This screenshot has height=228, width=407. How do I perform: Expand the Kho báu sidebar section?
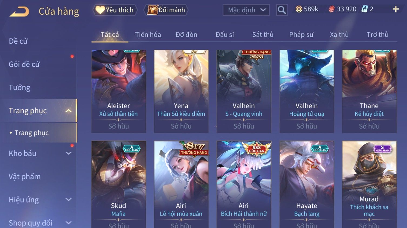tap(69, 153)
